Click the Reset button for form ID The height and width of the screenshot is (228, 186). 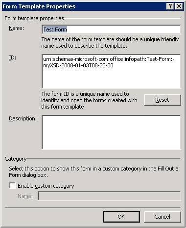(x=163, y=100)
